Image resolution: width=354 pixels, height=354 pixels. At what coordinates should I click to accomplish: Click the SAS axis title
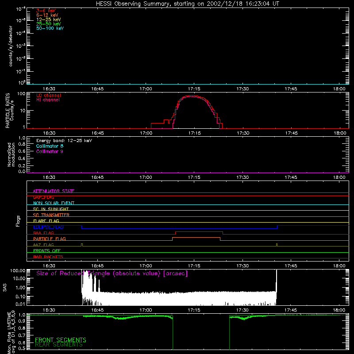coord(4,288)
